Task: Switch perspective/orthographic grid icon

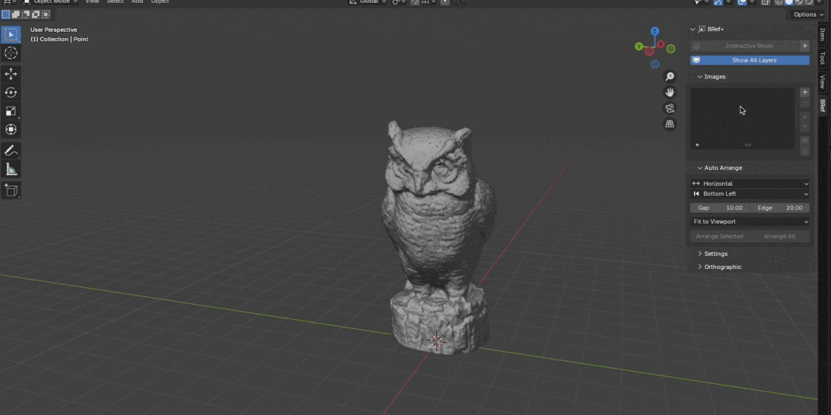Action: (x=670, y=124)
